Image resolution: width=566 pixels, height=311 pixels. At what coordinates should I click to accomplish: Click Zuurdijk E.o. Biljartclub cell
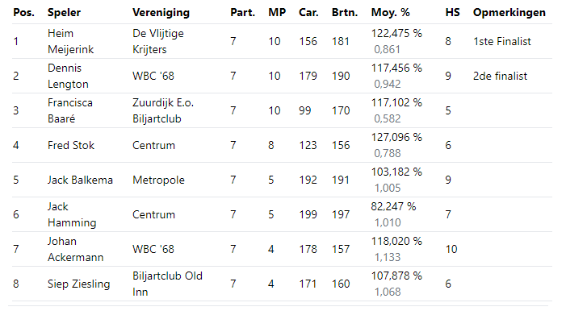point(163,110)
